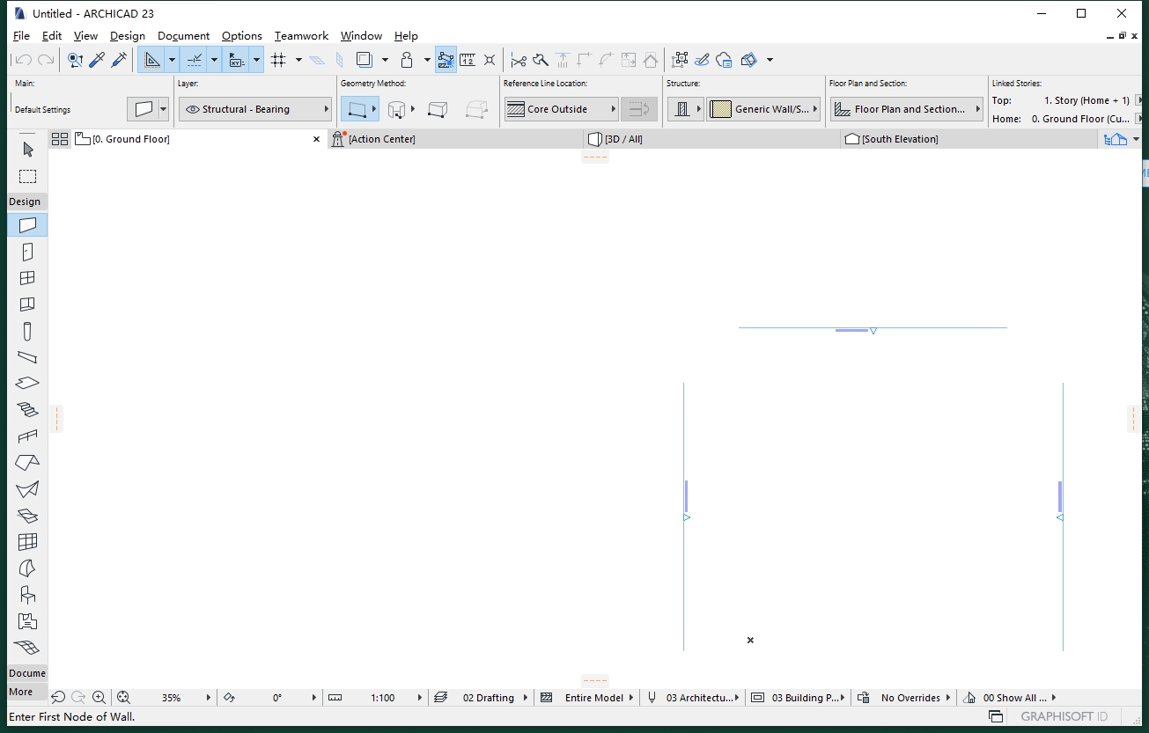Select the Marquee tool

tap(27, 176)
